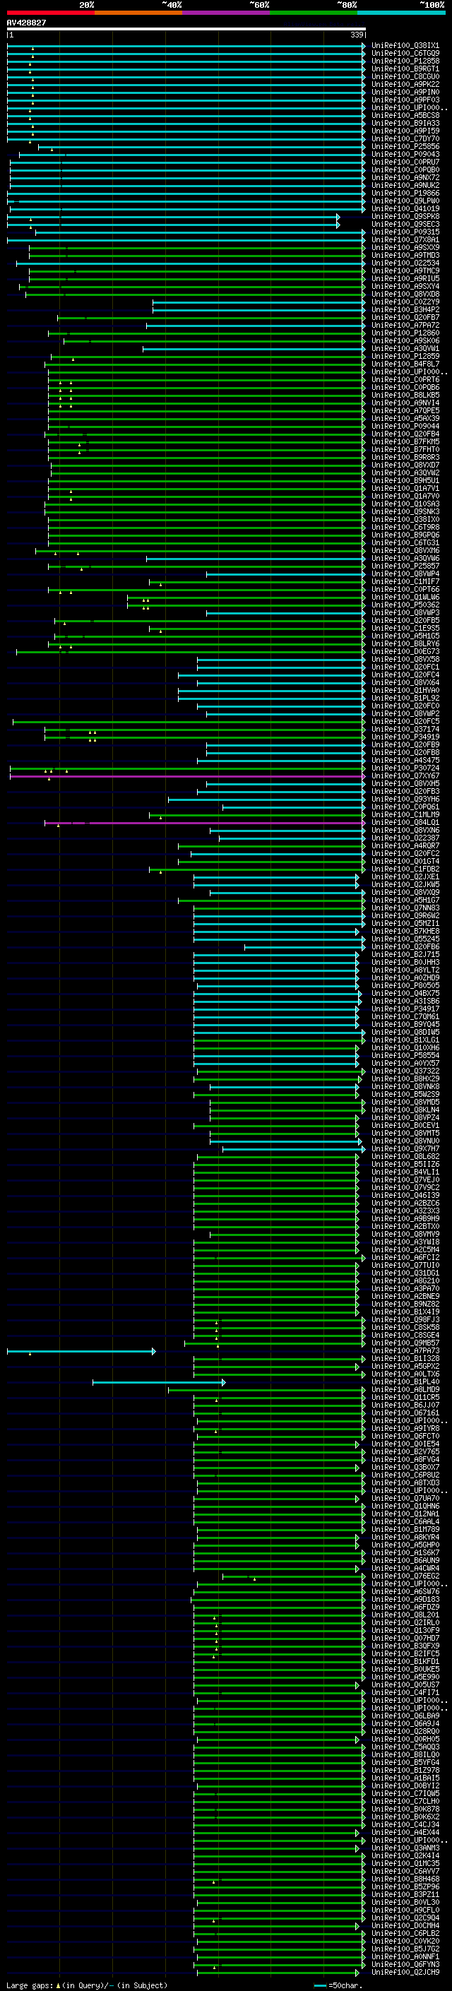This screenshot has width=452, height=1991.
Task: Click the white query sequence bar 1-339
Action: coord(186,30)
